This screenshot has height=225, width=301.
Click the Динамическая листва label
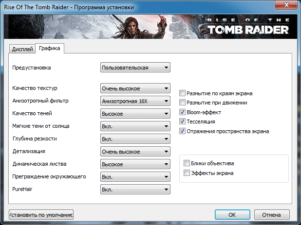pyautogui.click(x=39, y=164)
